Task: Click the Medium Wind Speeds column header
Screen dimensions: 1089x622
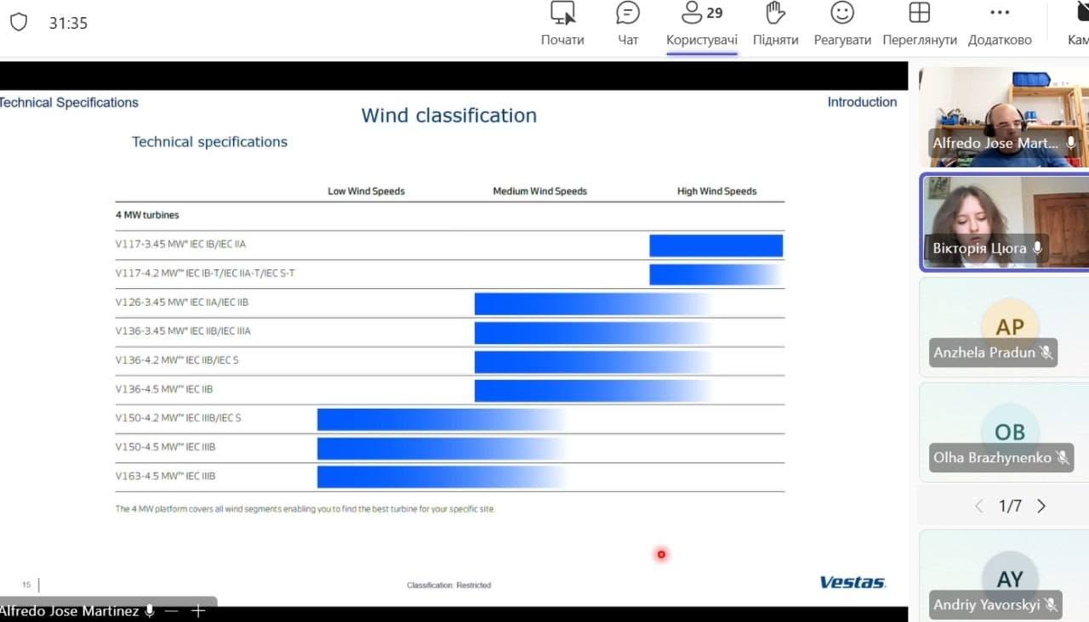Action: pyautogui.click(x=540, y=191)
